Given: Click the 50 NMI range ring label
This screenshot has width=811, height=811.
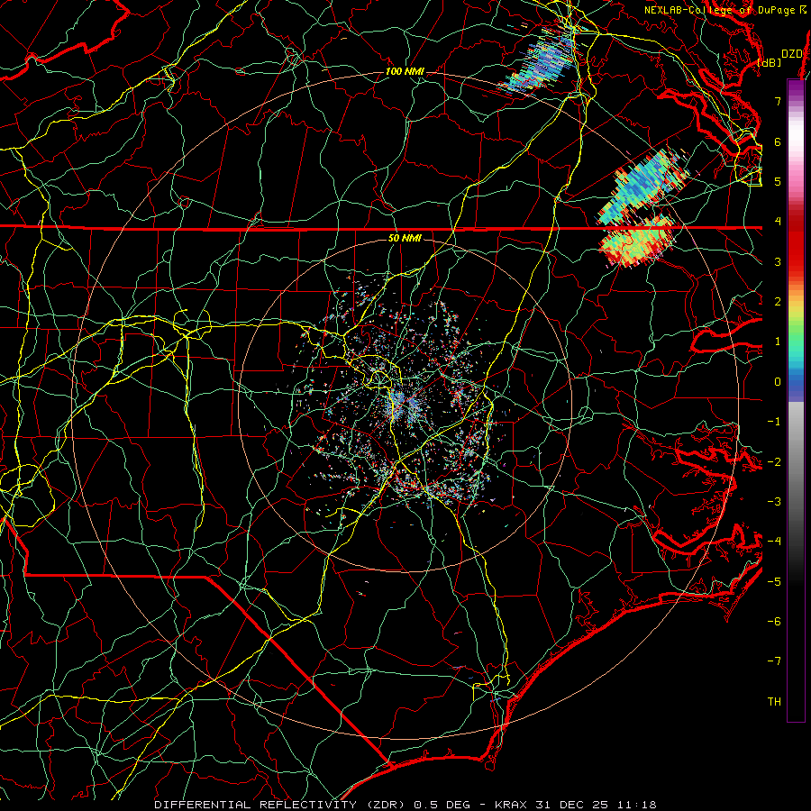Looking at the screenshot, I should point(405,239).
